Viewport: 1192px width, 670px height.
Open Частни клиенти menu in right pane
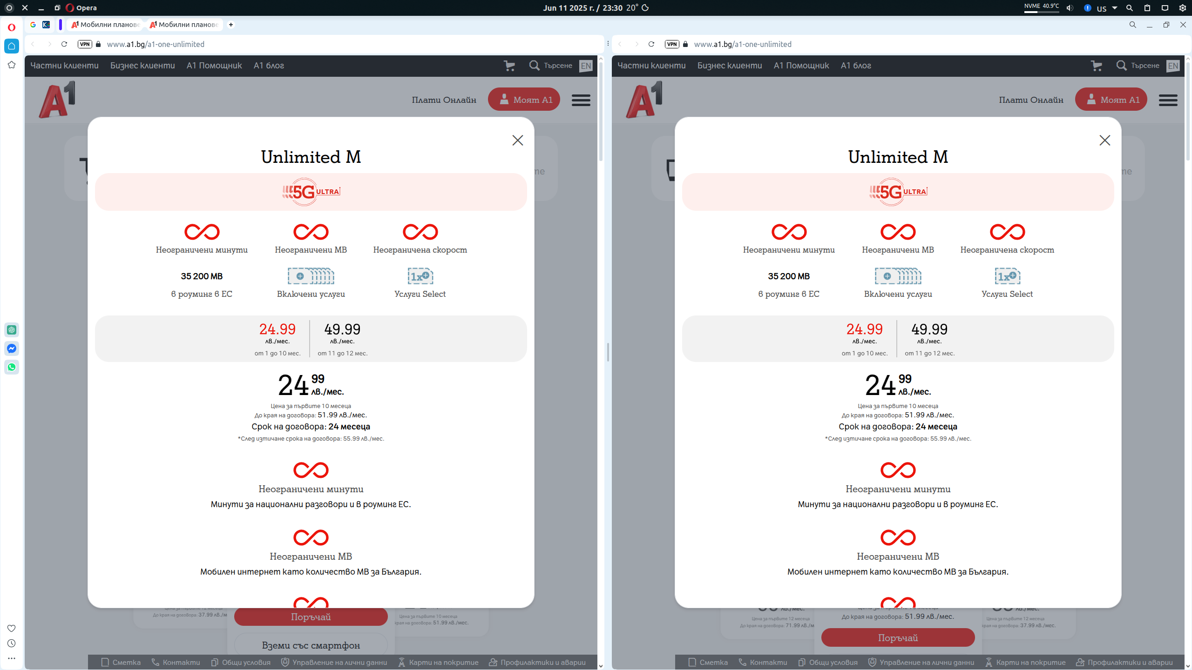click(x=652, y=66)
